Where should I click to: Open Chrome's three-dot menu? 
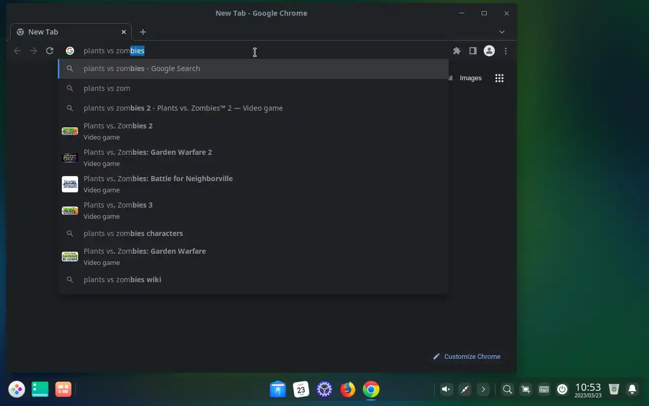tap(506, 51)
